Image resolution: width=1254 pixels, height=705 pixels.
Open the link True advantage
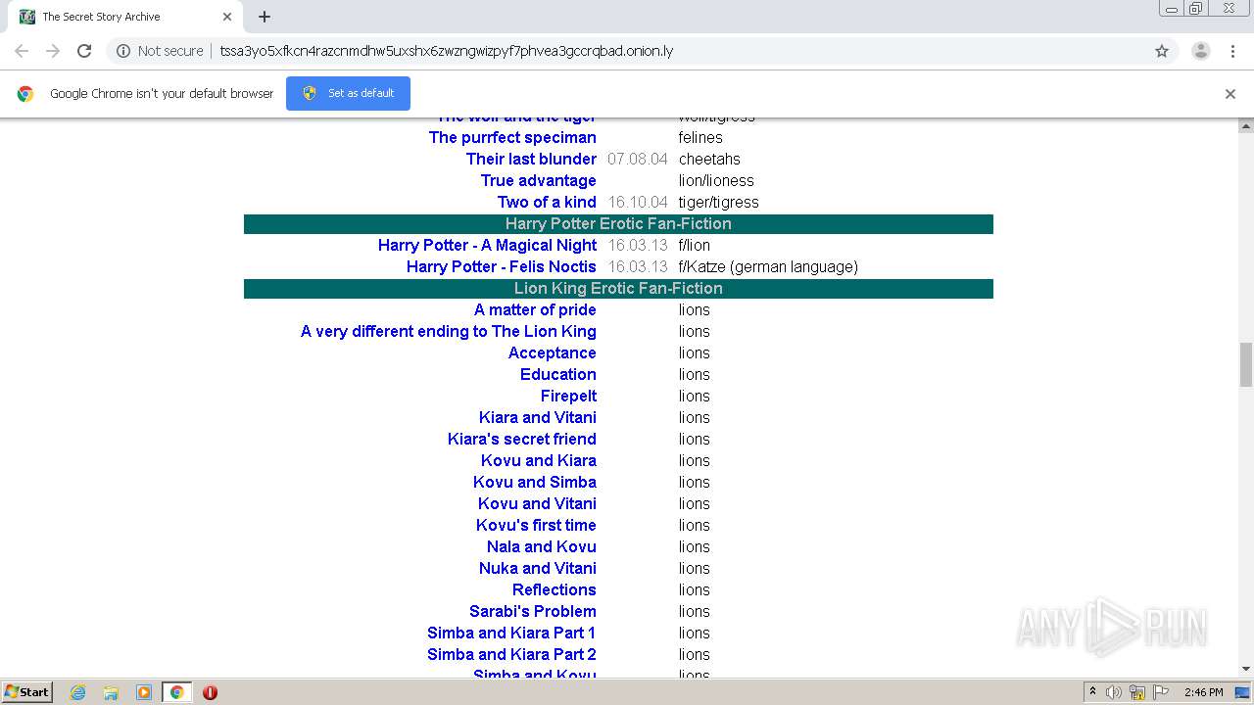[x=538, y=180]
